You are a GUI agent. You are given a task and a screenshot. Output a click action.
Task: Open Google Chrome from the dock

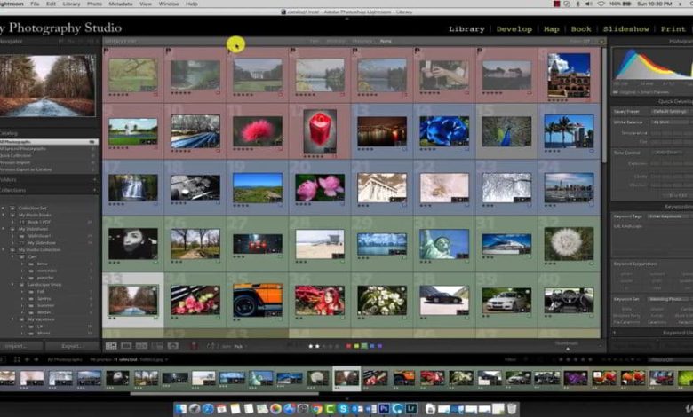click(316, 409)
